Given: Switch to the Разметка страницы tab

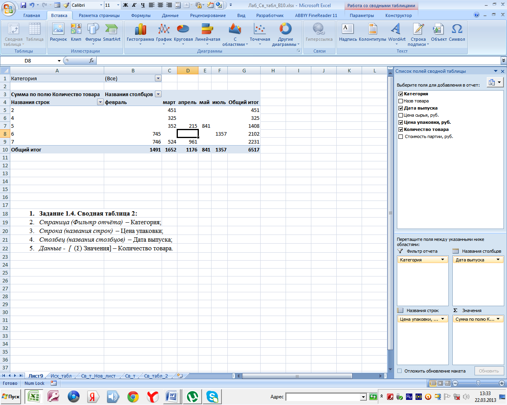Looking at the screenshot, I should tap(99, 15).
